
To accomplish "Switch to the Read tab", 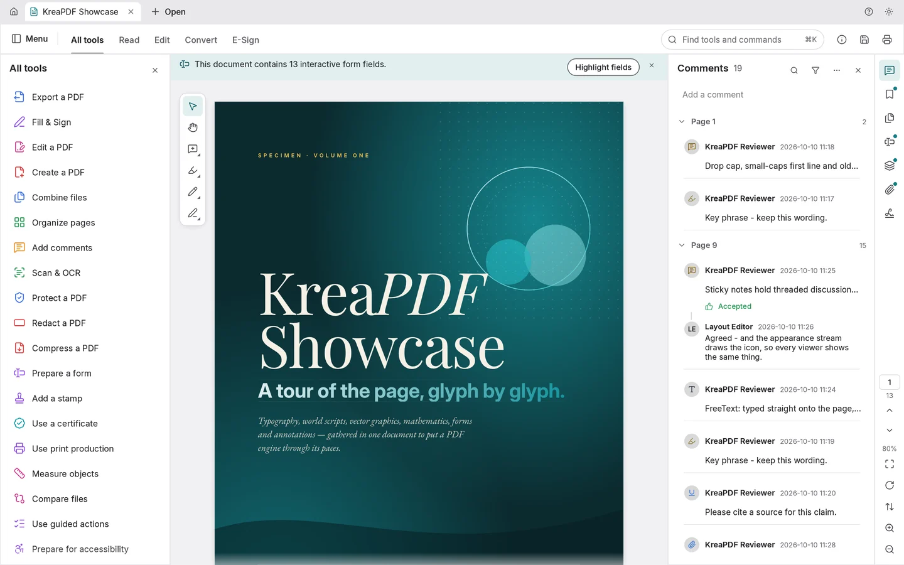I will (x=129, y=40).
